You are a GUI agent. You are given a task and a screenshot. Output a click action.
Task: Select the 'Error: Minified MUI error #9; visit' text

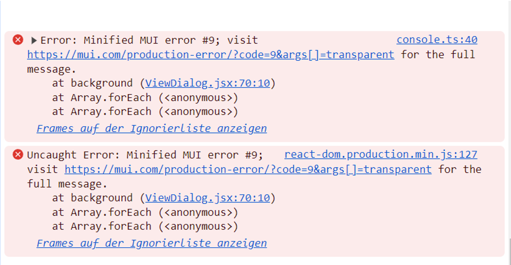(149, 40)
